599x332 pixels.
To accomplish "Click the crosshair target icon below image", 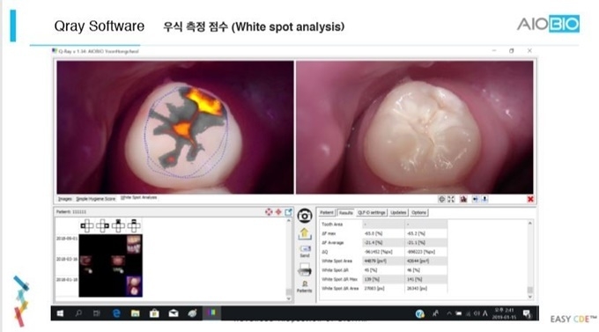I will [441, 199].
